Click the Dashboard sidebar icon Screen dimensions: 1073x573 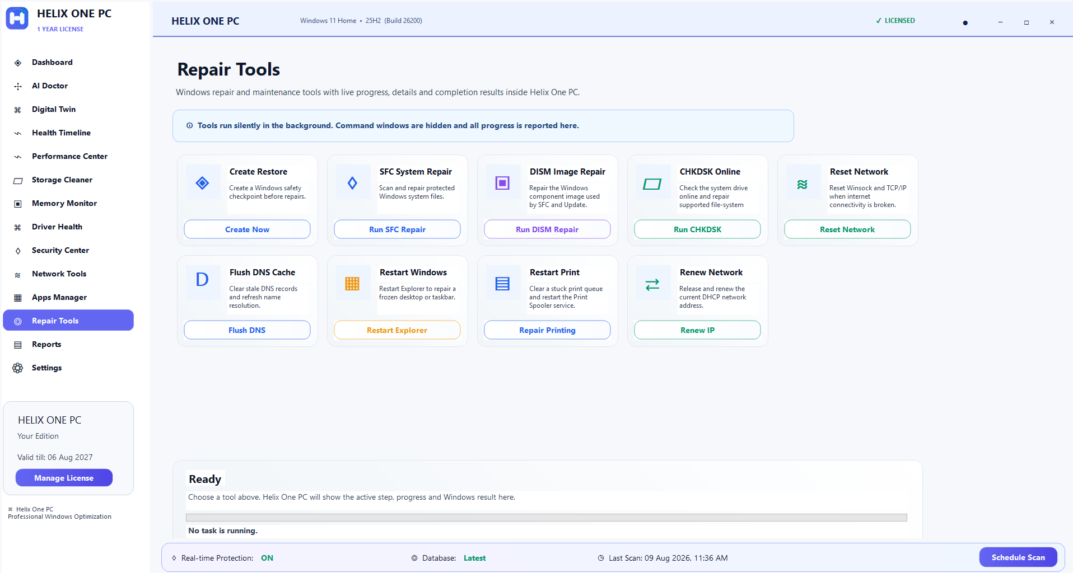point(18,63)
